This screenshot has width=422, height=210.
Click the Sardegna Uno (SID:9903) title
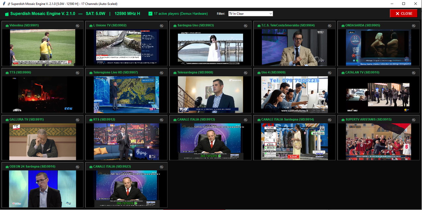(x=196, y=25)
